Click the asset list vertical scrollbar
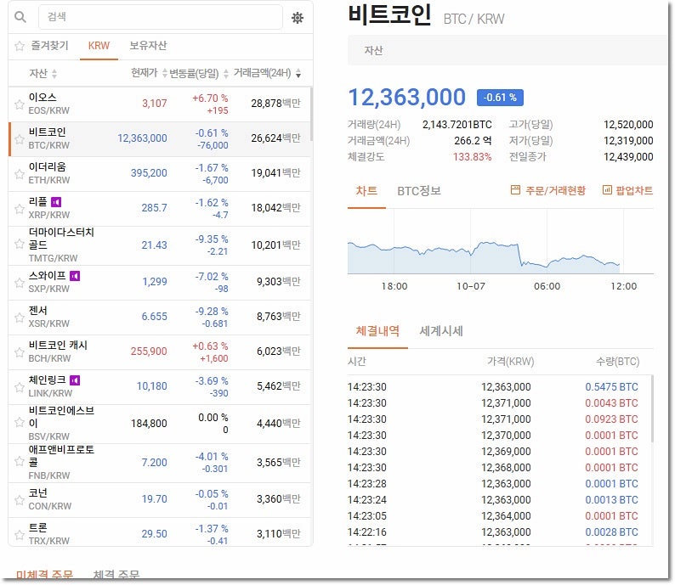Screen dimensions: 675x585 [311, 114]
